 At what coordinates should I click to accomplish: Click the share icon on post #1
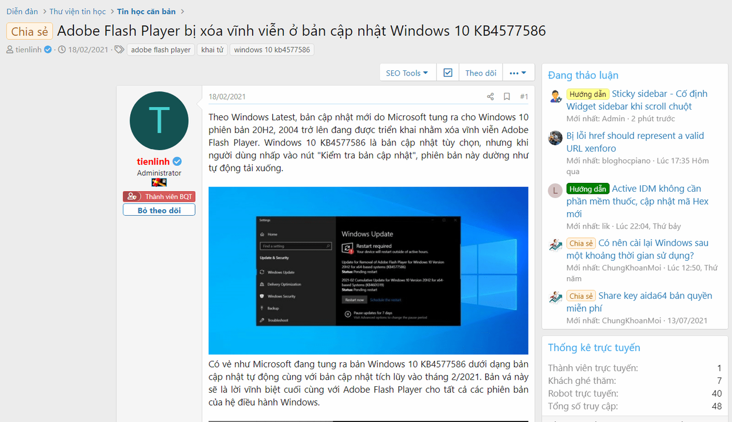[x=490, y=97]
